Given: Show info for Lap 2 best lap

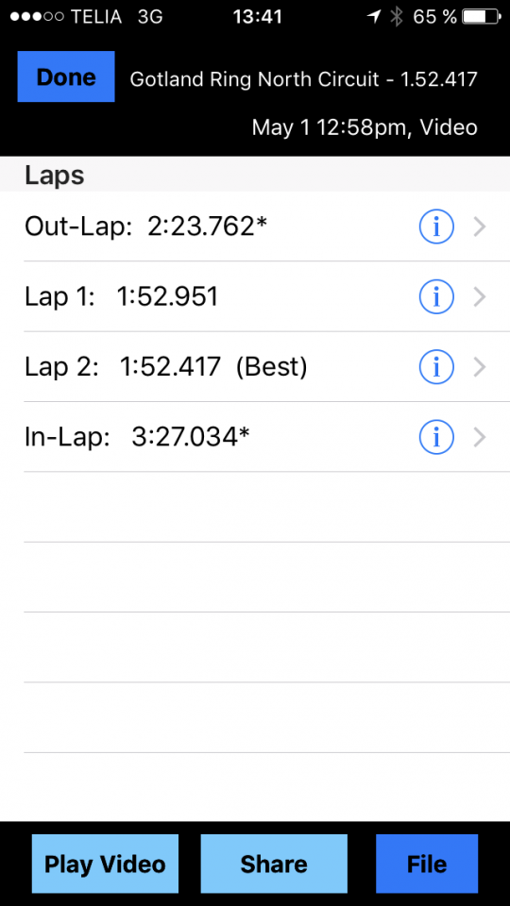Looking at the screenshot, I should click(x=436, y=367).
